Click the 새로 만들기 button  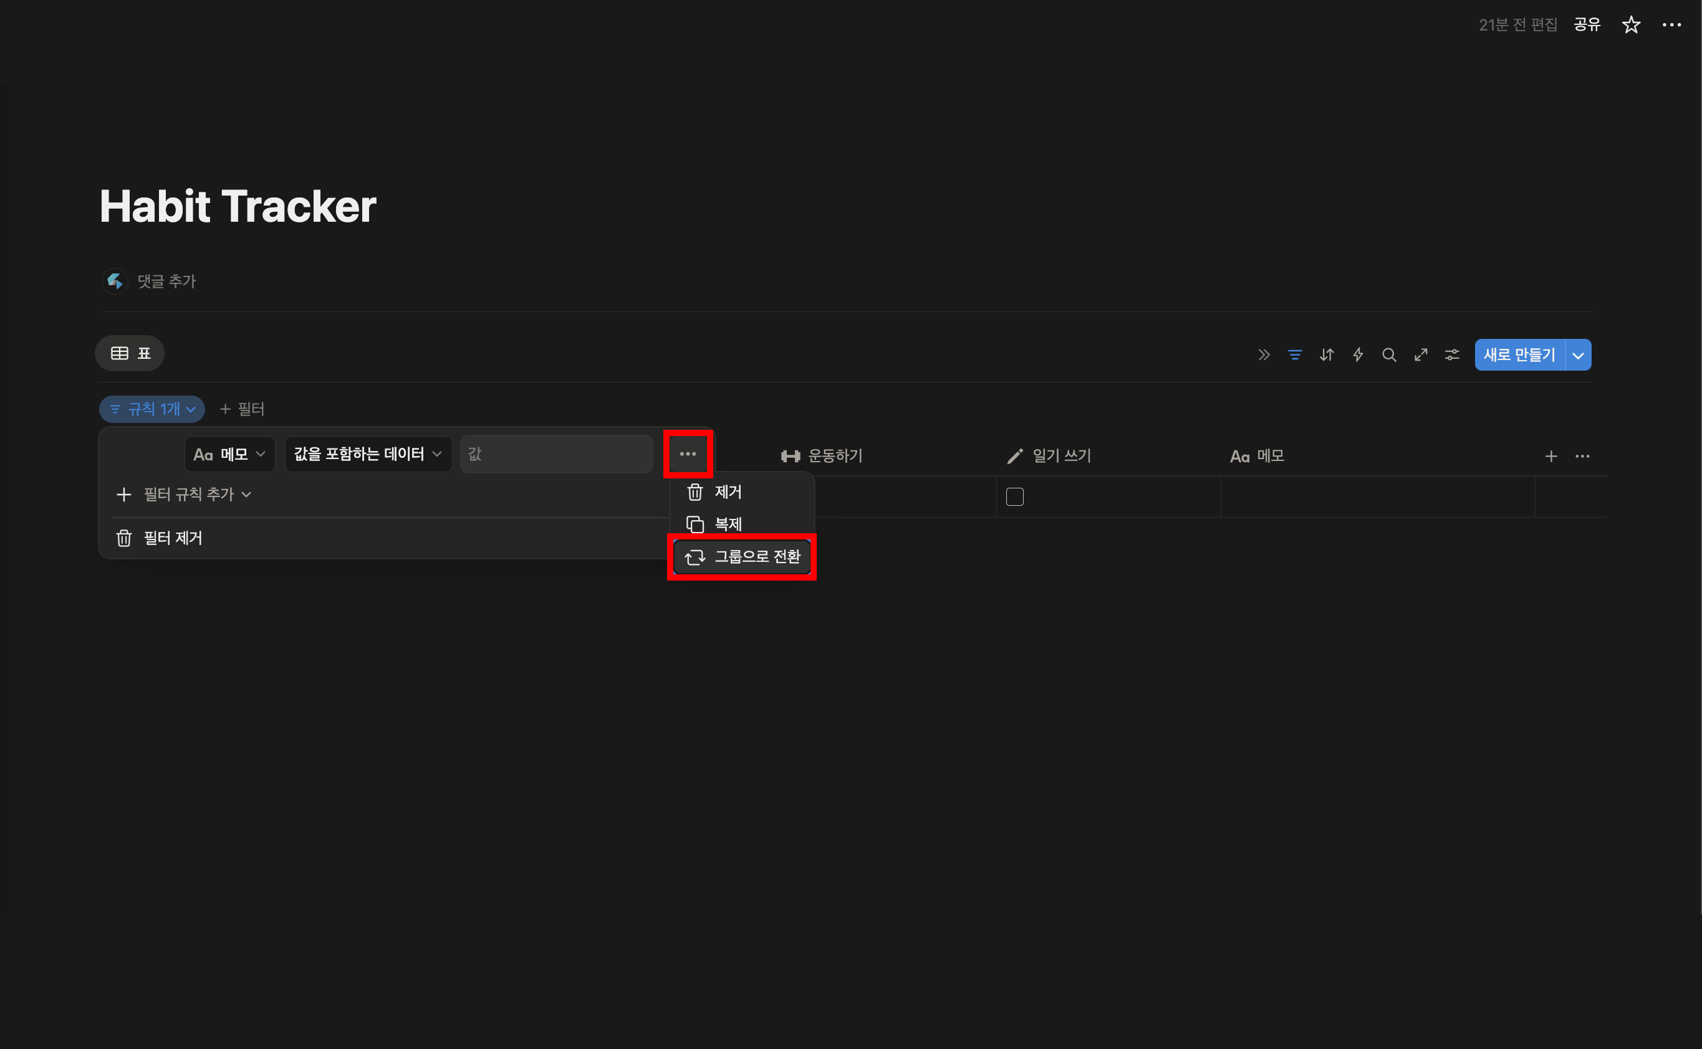tap(1519, 354)
